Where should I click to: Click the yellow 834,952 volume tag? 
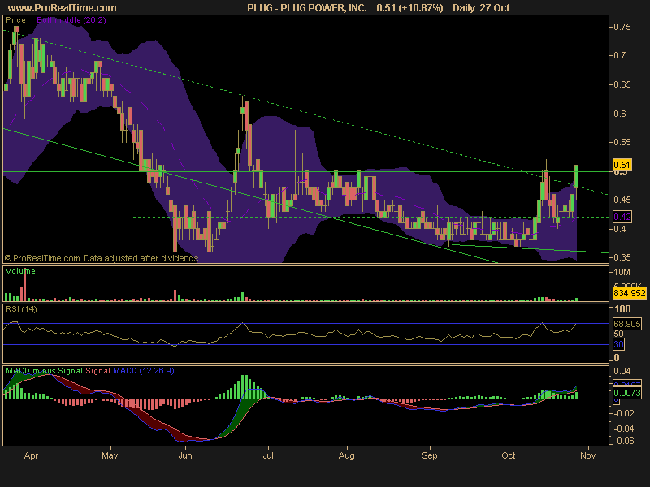point(629,293)
